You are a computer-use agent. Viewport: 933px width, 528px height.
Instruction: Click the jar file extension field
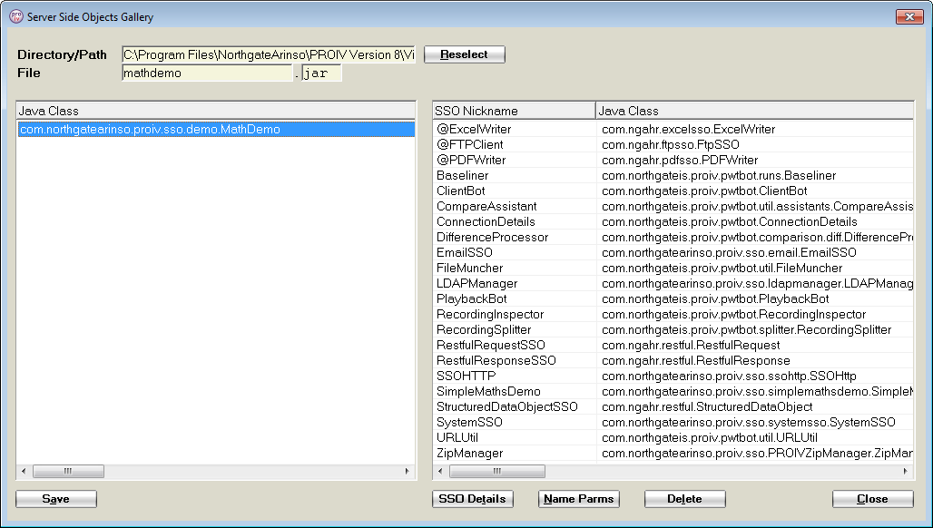coord(321,73)
